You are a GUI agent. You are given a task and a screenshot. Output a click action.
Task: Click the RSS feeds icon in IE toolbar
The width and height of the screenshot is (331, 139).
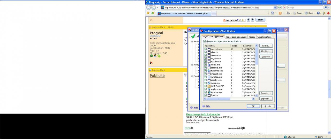point(280,13)
